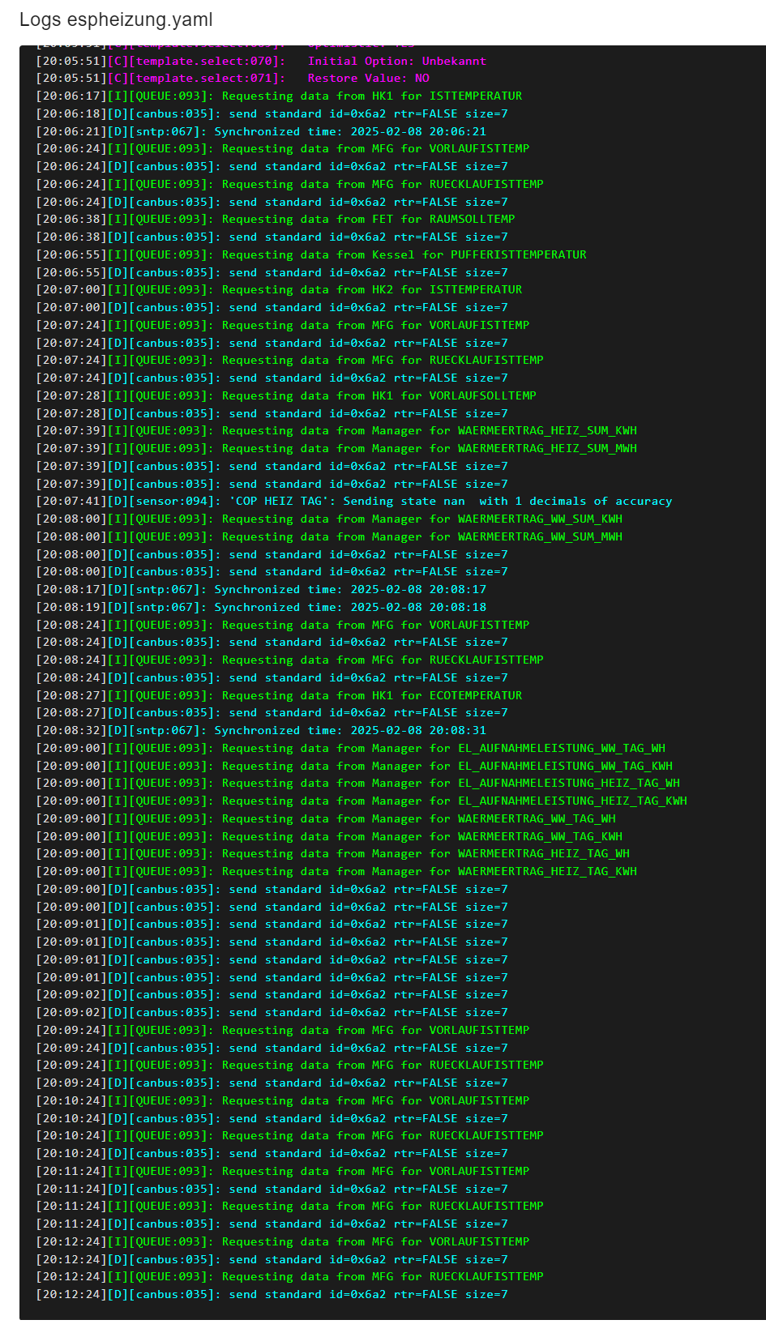Viewport: 766px width, 1337px height.
Task: Click log line requesting Kessel PUFFERISTTEMPERATUR
Action: (311, 254)
